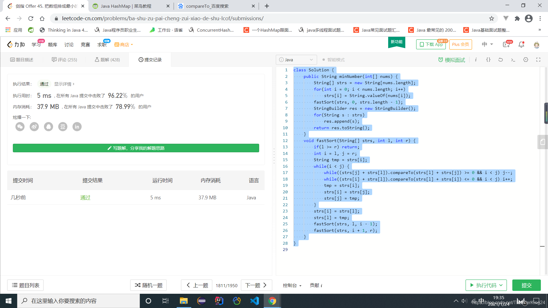This screenshot has width=548, height=308.
Task: Open the terminal shortcut icon in editor toolbar
Action: 513,60
